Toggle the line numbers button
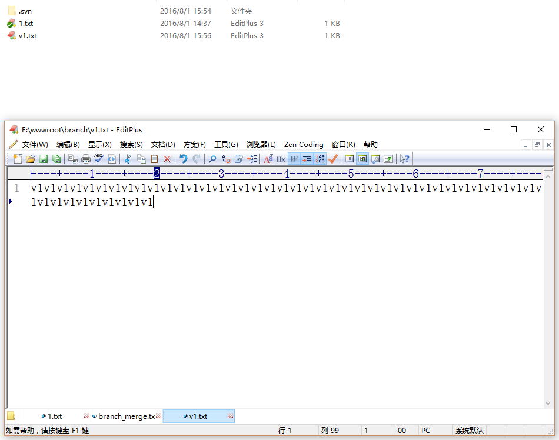Screen dimensions: 559x440 [320, 159]
